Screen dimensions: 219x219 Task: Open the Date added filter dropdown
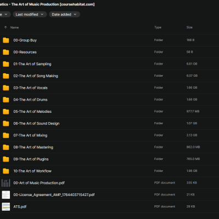(64, 14)
